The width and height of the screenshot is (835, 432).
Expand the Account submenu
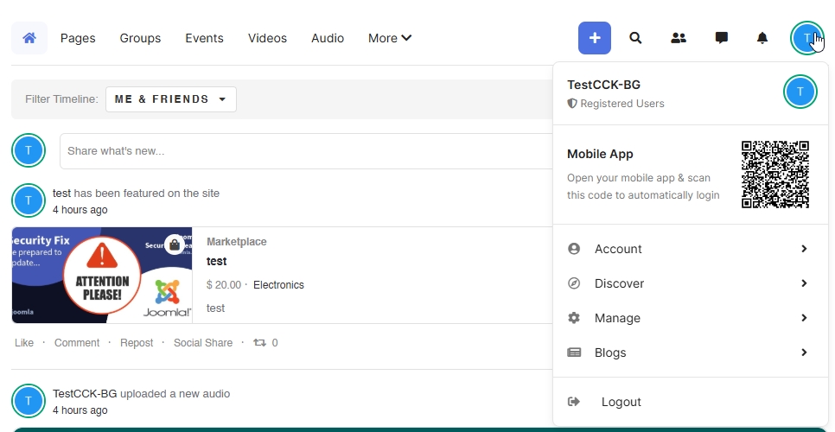coord(689,249)
